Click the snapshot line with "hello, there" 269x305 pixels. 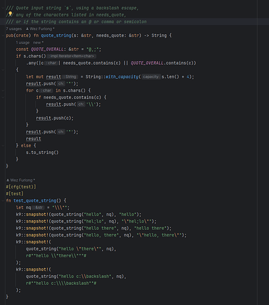coord(101,235)
